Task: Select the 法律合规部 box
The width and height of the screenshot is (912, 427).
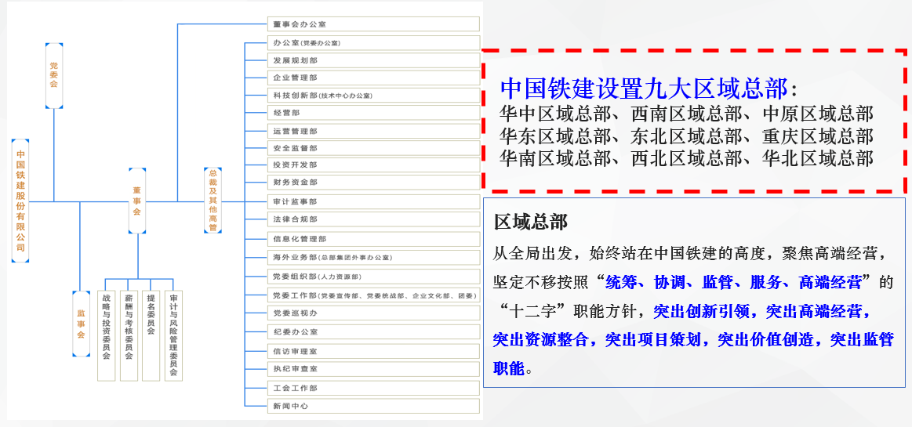Action: pyautogui.click(x=373, y=219)
